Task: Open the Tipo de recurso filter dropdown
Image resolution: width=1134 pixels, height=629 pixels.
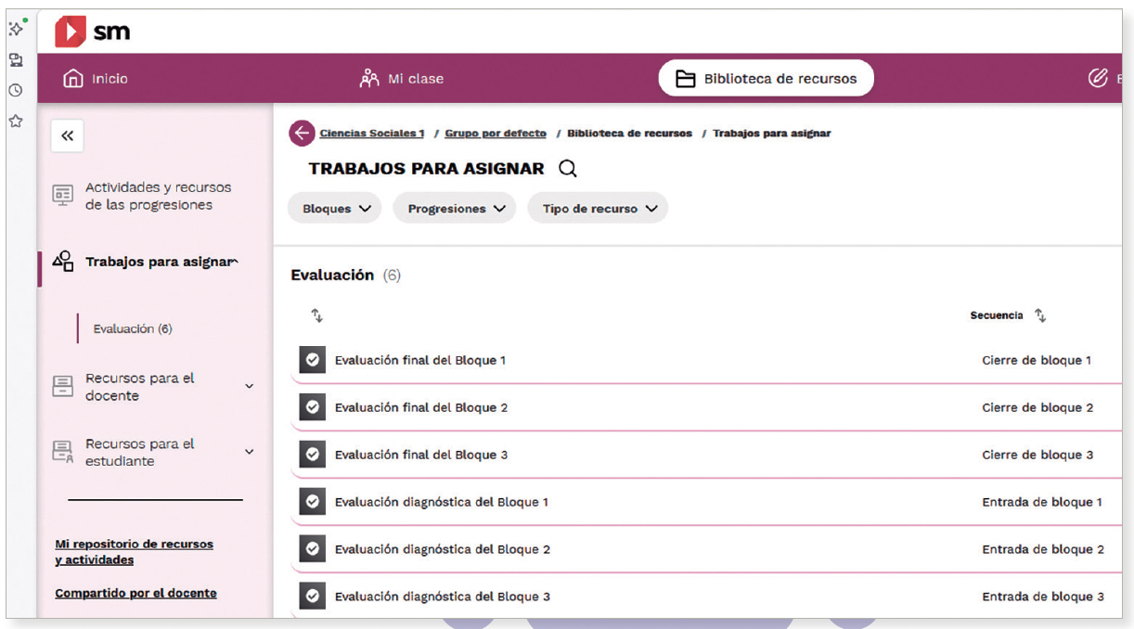Action: pos(598,209)
